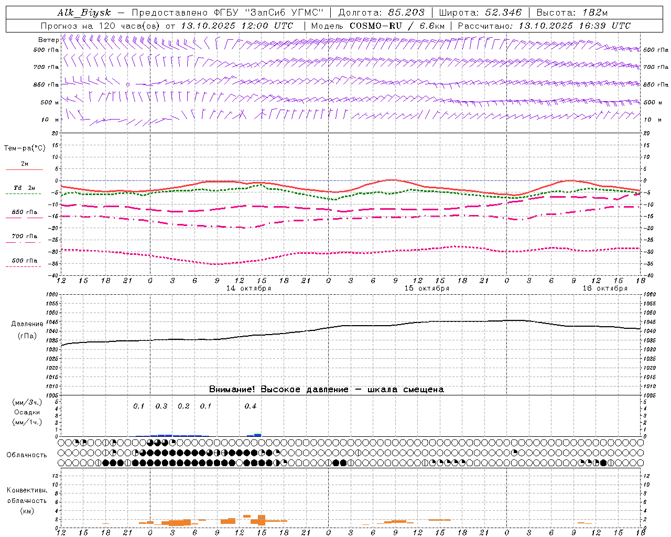The image size is (671, 537).
Task: Click the 16 октября date label
Action: click(x=605, y=288)
